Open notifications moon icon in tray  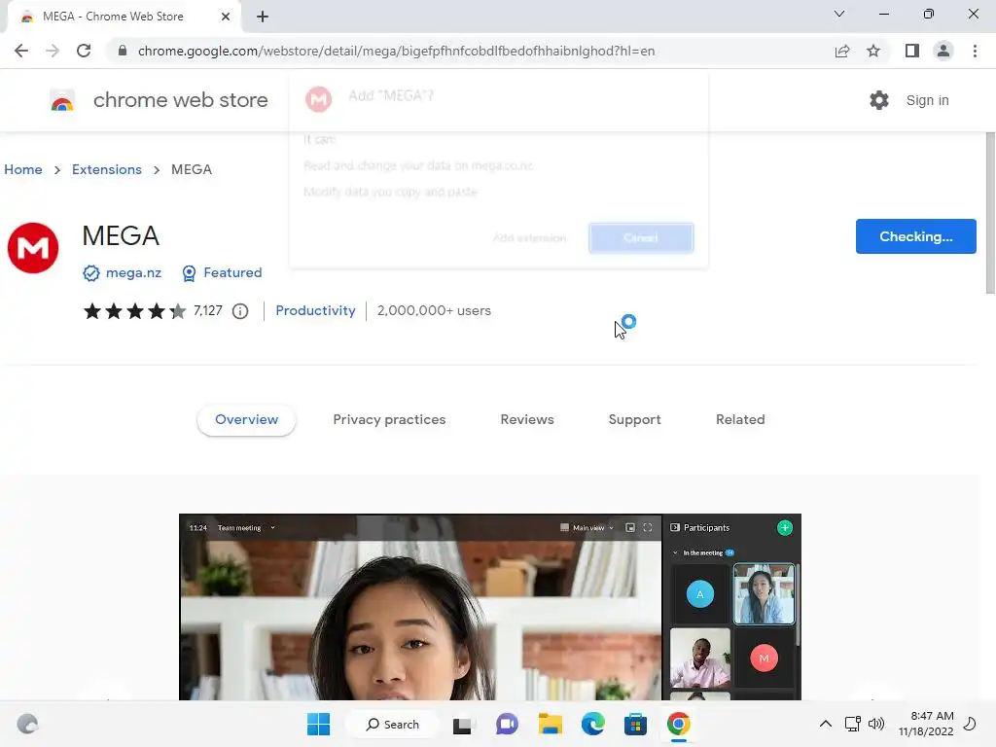pos(970,724)
